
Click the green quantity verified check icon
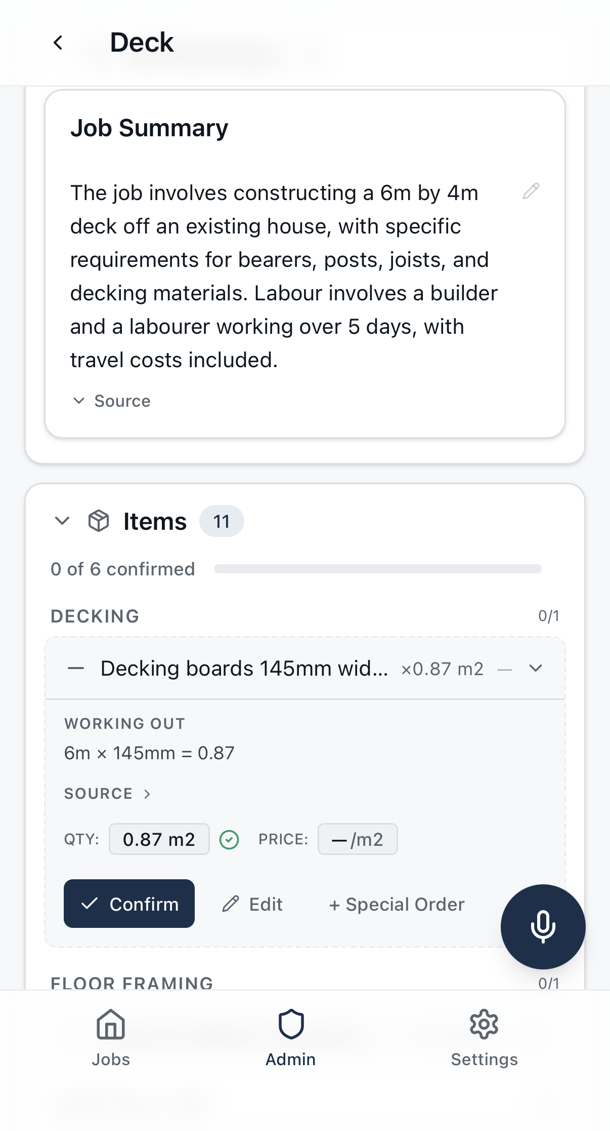229,839
